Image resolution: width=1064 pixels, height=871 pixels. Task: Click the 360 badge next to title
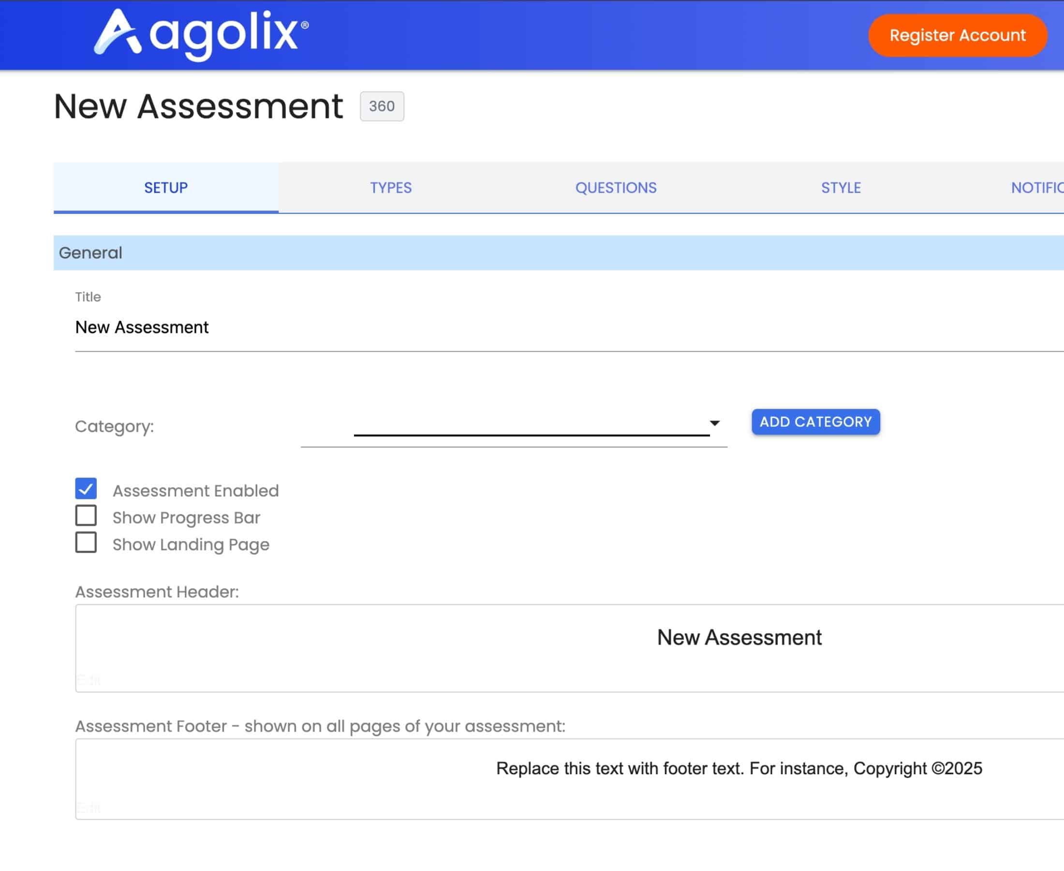(382, 106)
